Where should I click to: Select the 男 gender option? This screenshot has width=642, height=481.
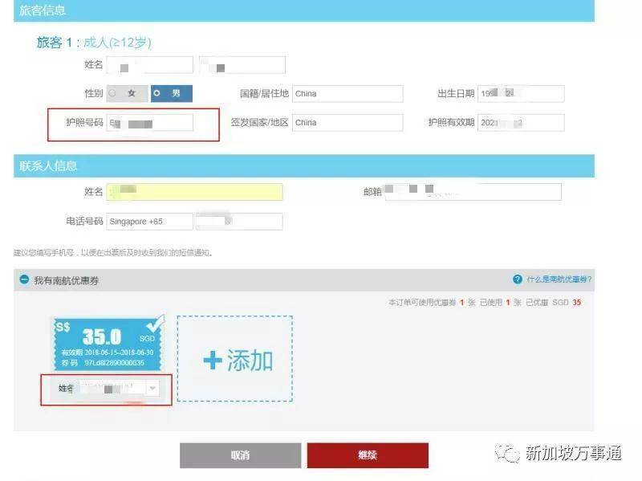click(171, 93)
